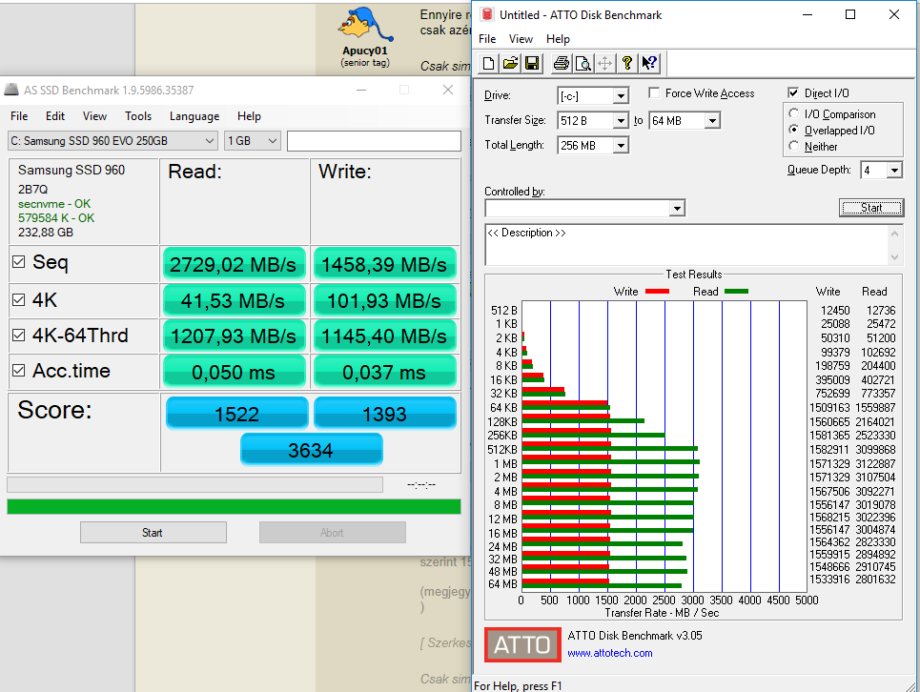Open the ATTO File menu
Viewport: 920px width, 692px height.
[x=487, y=39]
